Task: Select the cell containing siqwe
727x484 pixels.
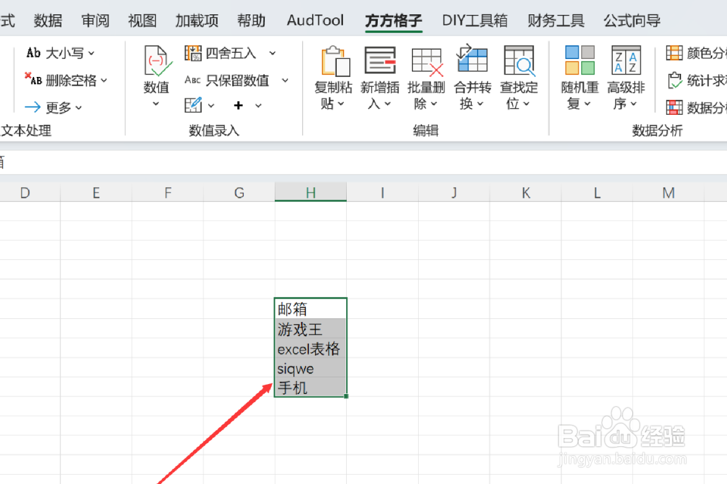Action: (x=311, y=367)
